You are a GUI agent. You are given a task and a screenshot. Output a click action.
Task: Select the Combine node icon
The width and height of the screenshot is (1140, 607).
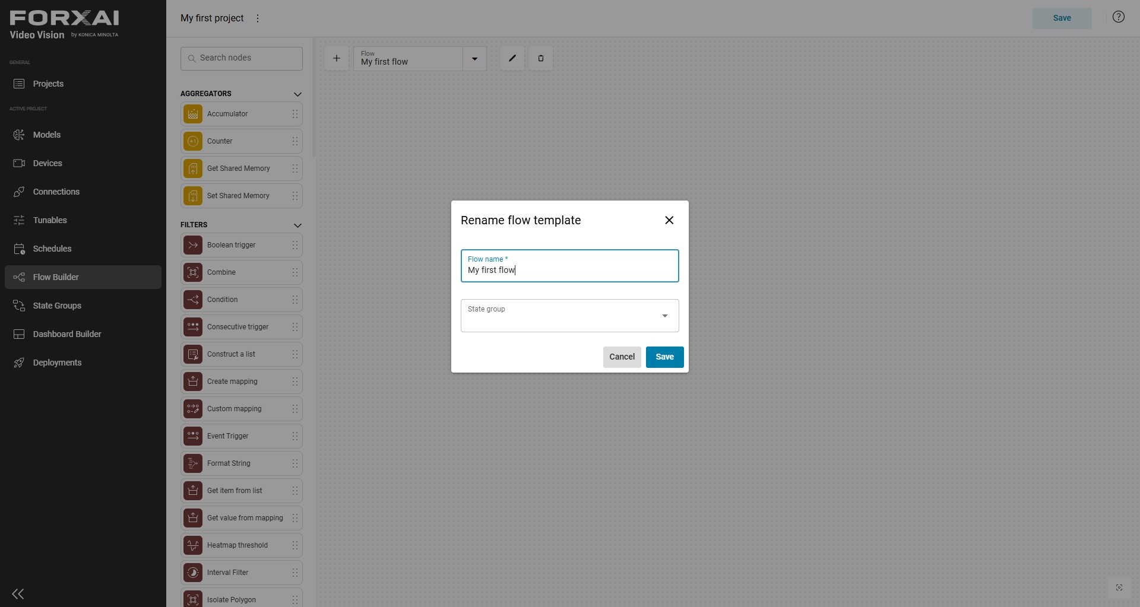pyautogui.click(x=193, y=272)
